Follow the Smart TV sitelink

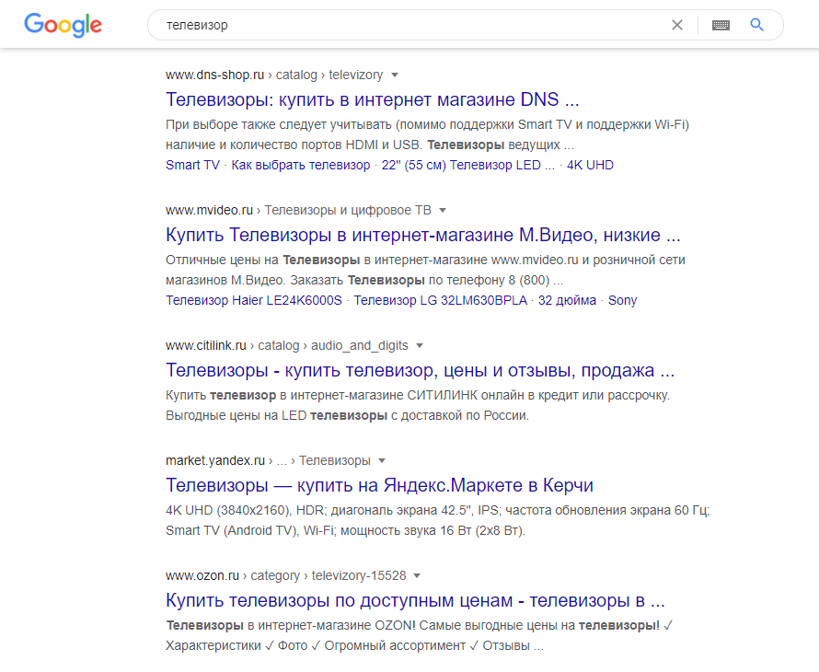[192, 166]
